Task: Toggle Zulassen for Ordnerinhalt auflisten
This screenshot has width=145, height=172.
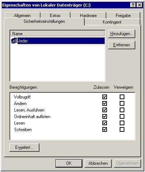Action: click(105, 116)
